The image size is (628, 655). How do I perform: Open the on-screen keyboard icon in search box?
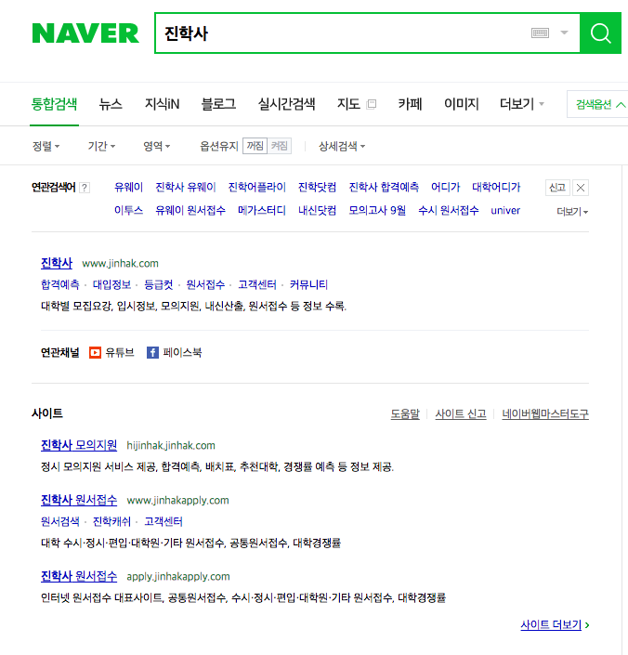click(540, 33)
